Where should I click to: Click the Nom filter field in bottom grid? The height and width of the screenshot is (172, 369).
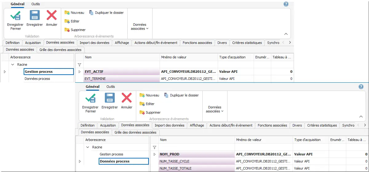[196, 147]
